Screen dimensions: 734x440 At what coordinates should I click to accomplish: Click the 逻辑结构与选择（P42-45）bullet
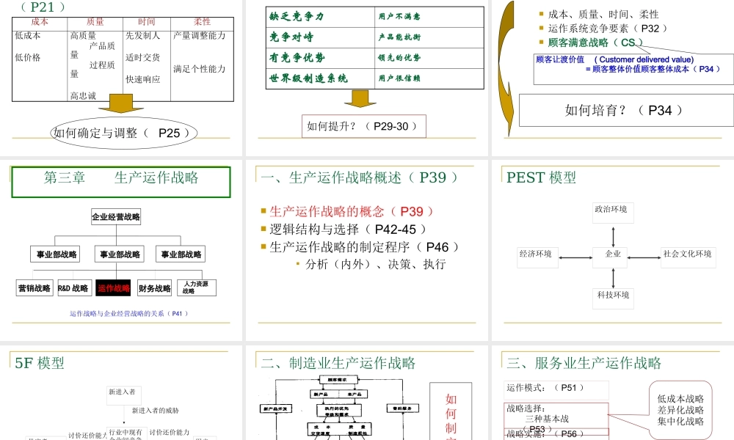point(348,229)
